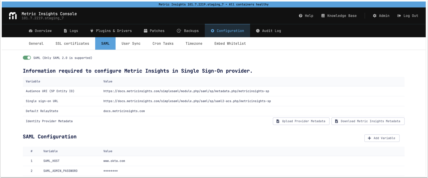Go to the Cron Tasks tab
This screenshot has height=178, width=428.
tap(163, 44)
